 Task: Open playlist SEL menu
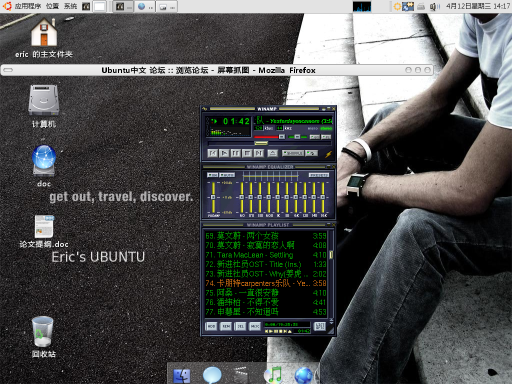pos(240,326)
